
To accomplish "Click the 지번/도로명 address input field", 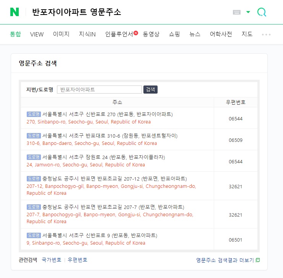I will pyautogui.click(x=99, y=90).
